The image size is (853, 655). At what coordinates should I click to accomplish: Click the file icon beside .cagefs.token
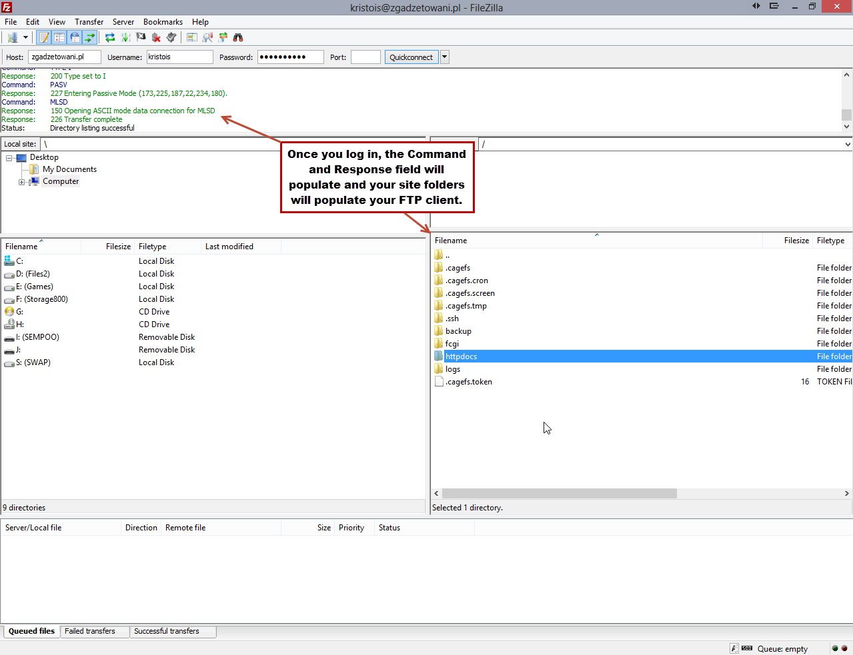(438, 382)
